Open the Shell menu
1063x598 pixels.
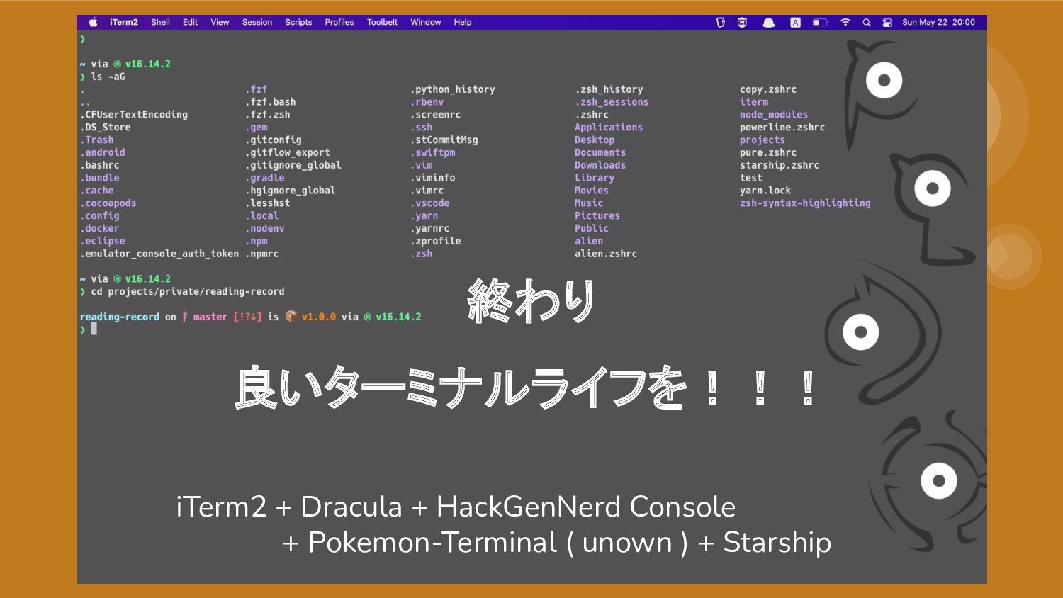(160, 22)
